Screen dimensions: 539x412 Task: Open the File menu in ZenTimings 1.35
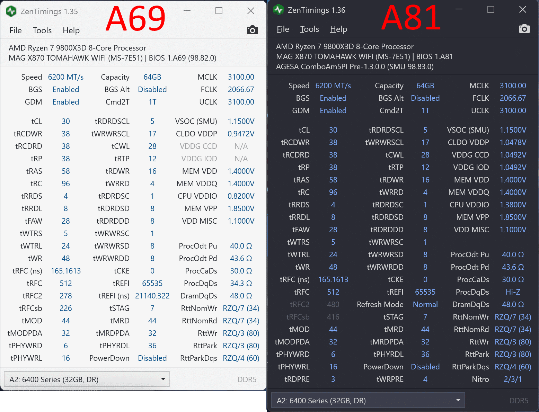[x=16, y=30]
